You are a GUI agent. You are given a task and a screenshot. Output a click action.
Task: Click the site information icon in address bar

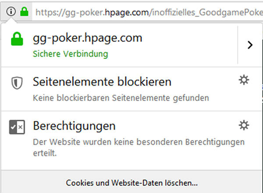[11, 11]
